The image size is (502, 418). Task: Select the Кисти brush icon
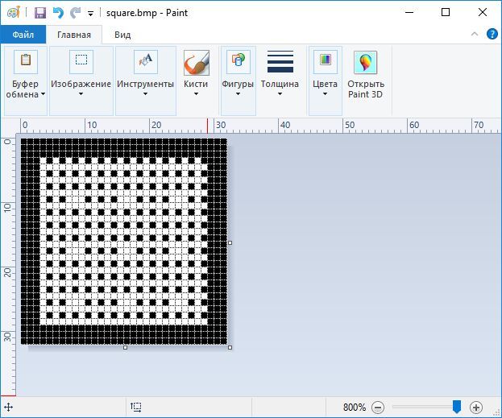pos(197,62)
